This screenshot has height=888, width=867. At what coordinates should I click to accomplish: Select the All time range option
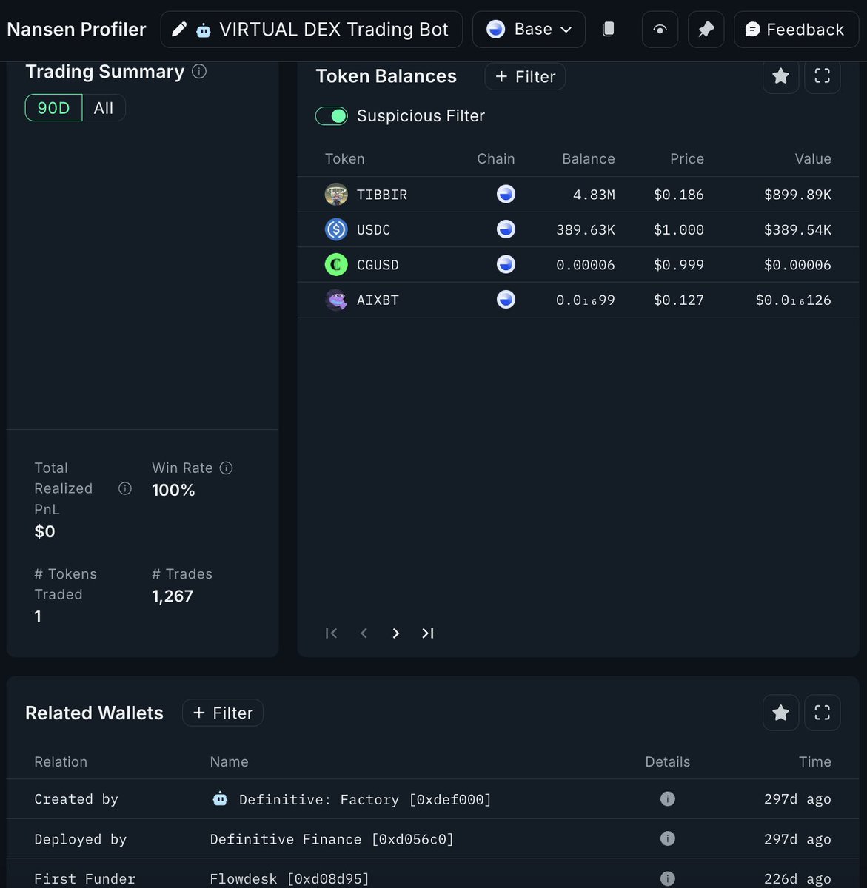[x=103, y=107]
